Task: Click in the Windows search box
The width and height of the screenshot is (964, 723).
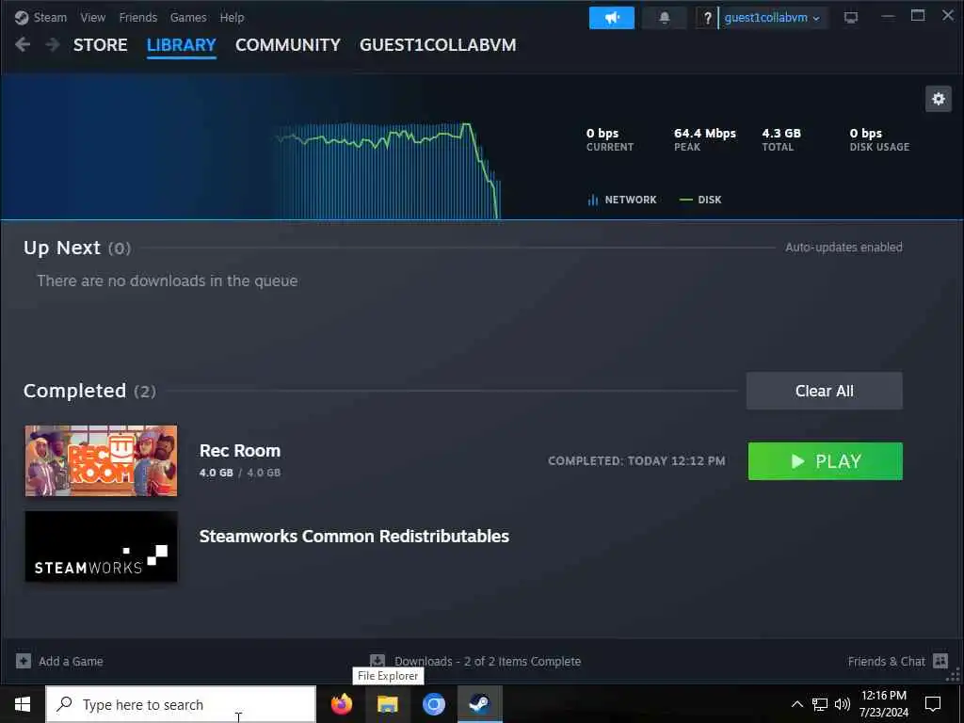Action: pyautogui.click(x=181, y=704)
